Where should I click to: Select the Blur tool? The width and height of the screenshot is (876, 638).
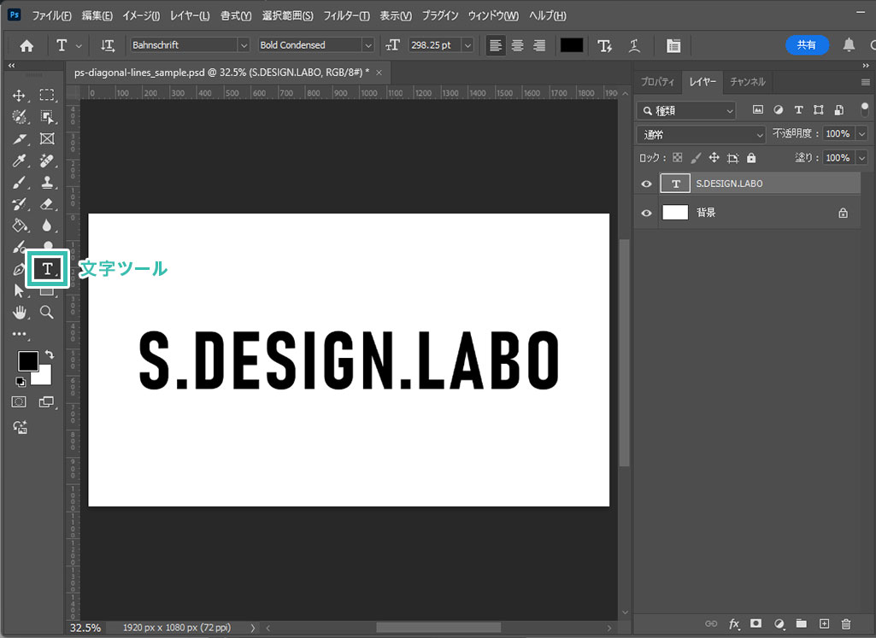tap(47, 225)
